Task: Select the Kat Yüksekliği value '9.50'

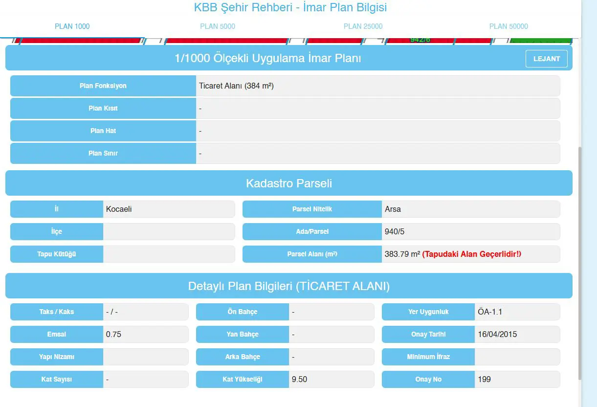Action: (x=299, y=379)
